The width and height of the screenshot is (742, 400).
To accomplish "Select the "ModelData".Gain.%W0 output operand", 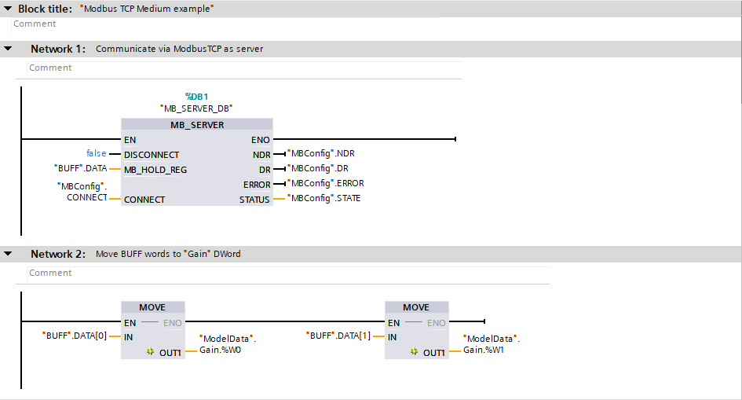I will tap(228, 344).
